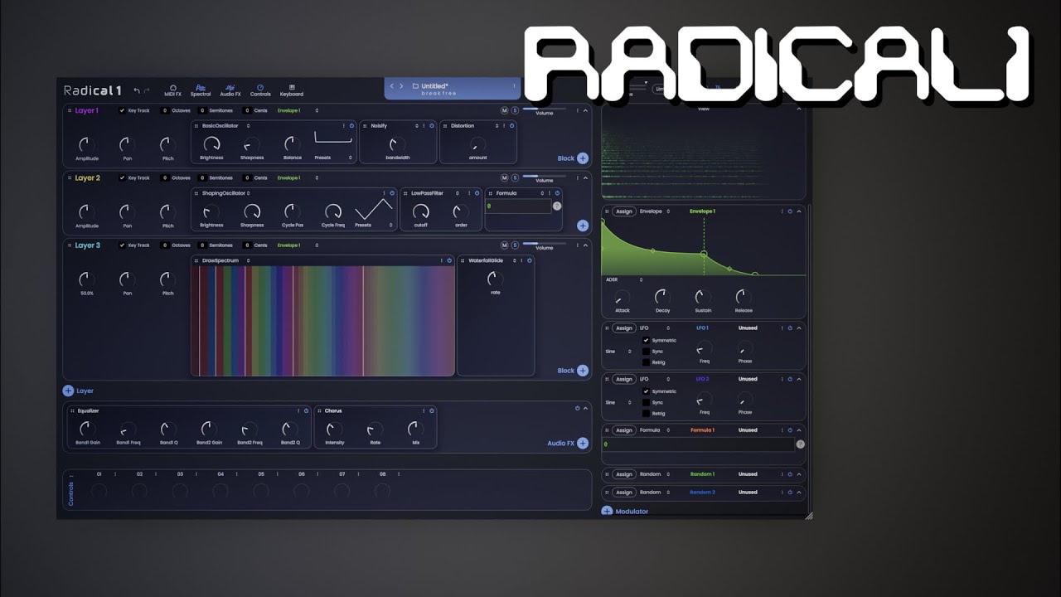Viewport: 1061px width, 597px height.
Task: Click the Chorus Mix knob
Action: pyautogui.click(x=415, y=429)
